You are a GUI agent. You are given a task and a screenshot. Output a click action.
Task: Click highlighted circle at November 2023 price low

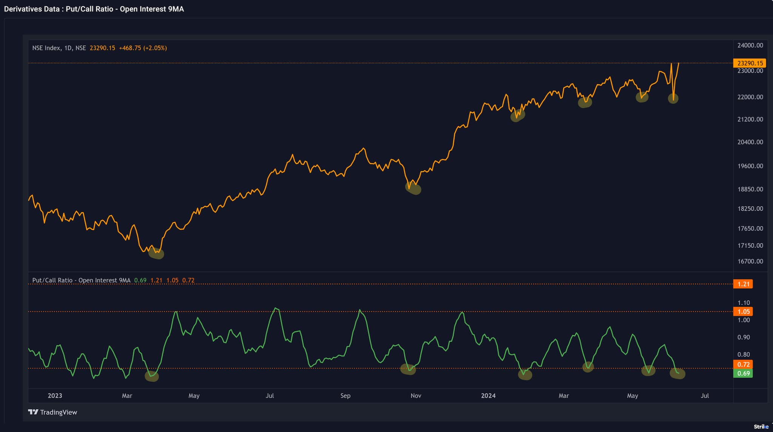point(414,188)
